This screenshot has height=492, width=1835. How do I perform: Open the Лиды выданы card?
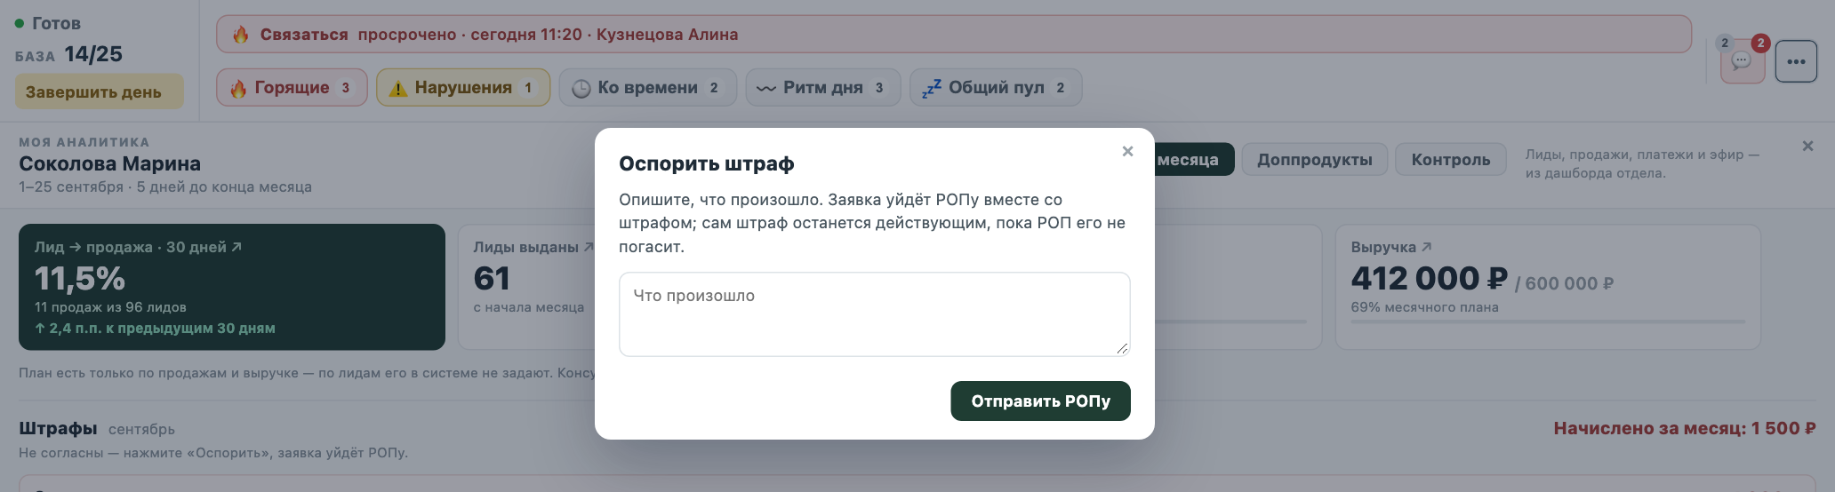pos(526,287)
